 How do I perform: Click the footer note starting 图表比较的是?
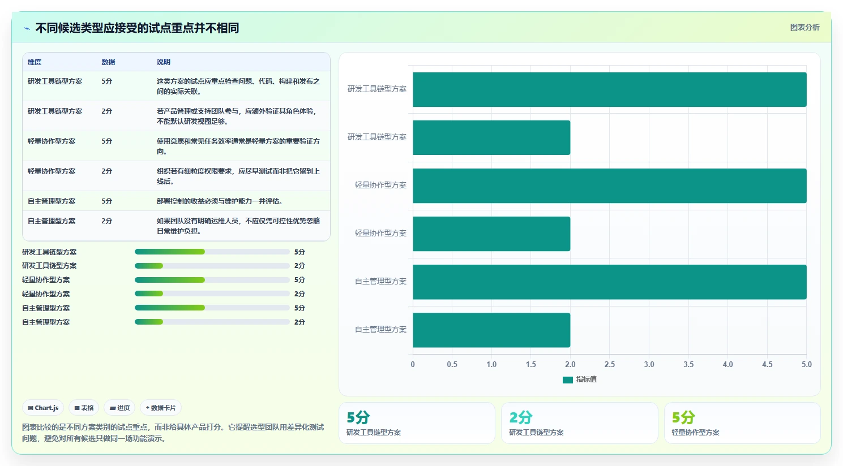point(173,433)
